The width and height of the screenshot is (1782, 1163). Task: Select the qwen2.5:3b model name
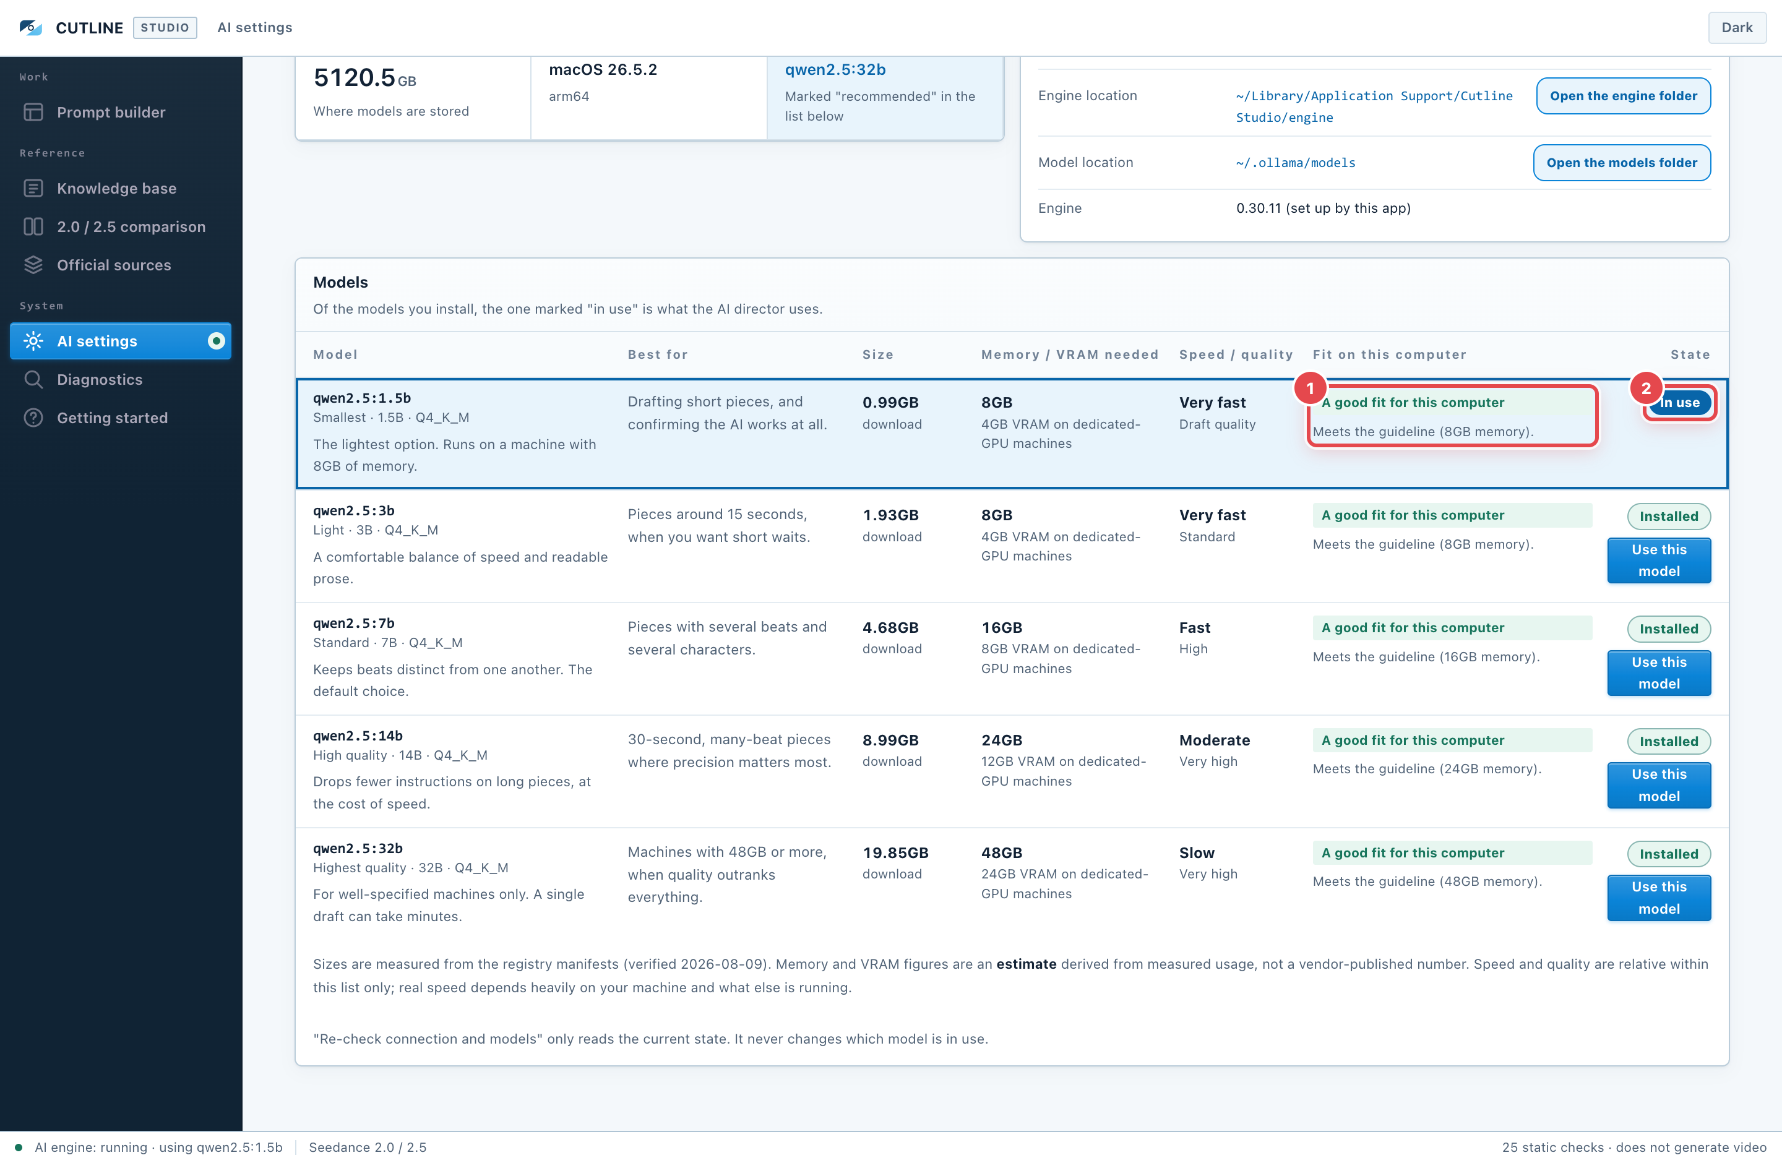[353, 510]
